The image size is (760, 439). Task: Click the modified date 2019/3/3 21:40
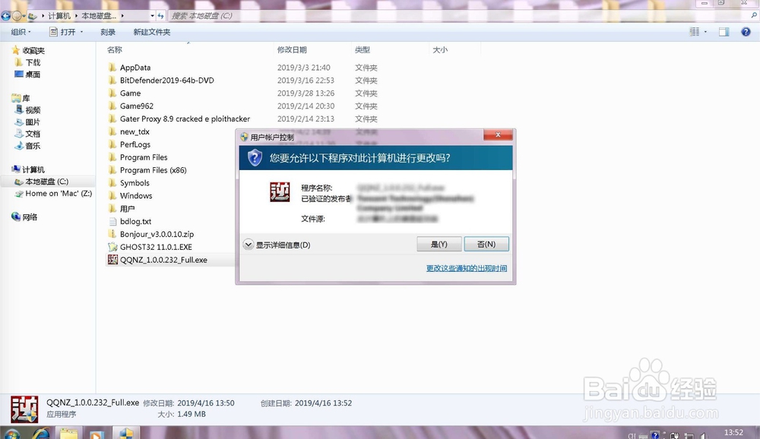click(x=303, y=68)
